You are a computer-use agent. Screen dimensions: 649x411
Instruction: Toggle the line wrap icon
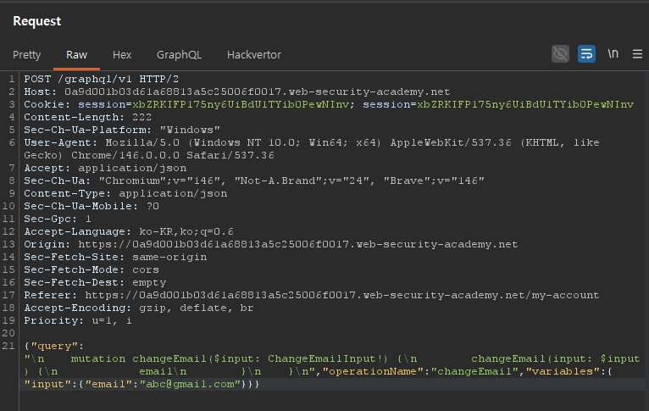(x=586, y=54)
